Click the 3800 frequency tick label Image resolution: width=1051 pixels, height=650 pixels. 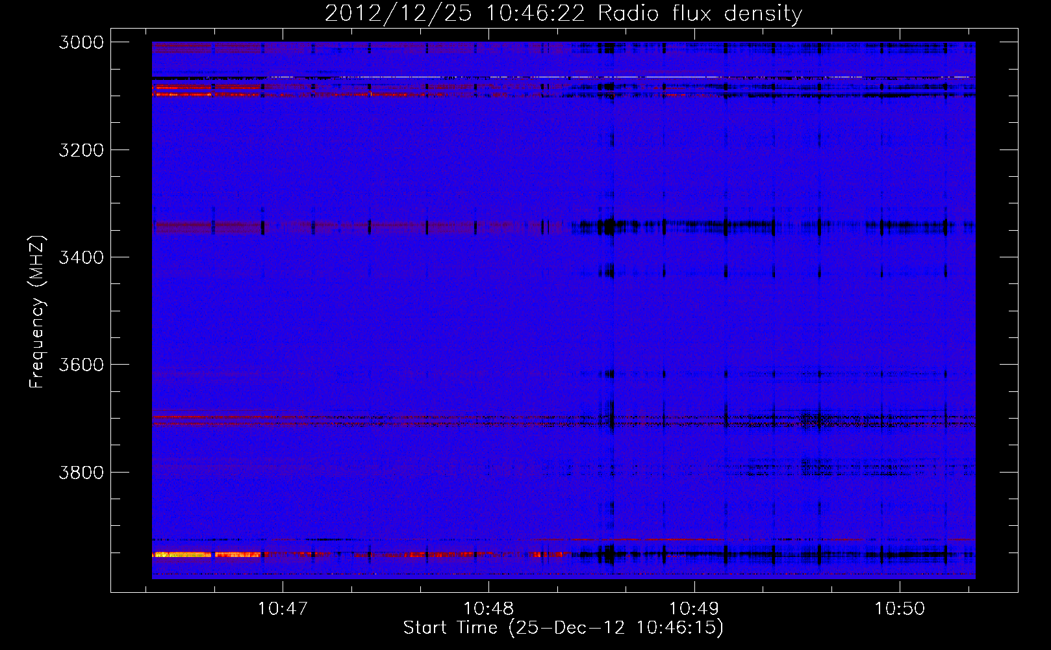(81, 472)
